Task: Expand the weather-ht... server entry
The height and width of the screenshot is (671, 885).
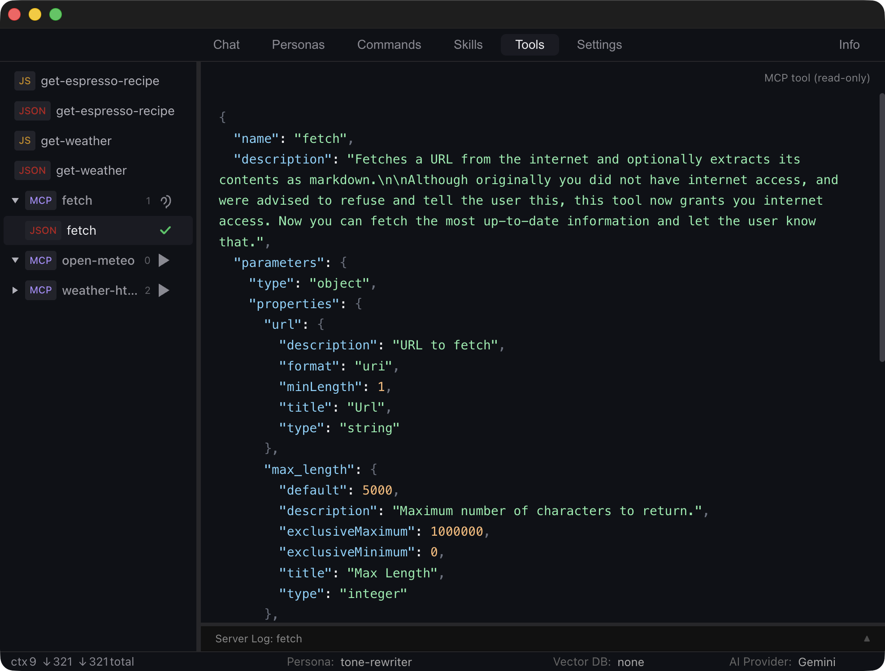Action: point(15,291)
